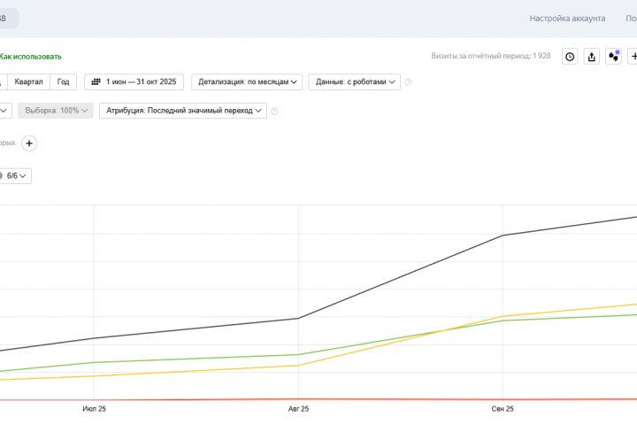This screenshot has height=425, width=637.
Task: Select the Квартал period option
Action: pos(28,81)
